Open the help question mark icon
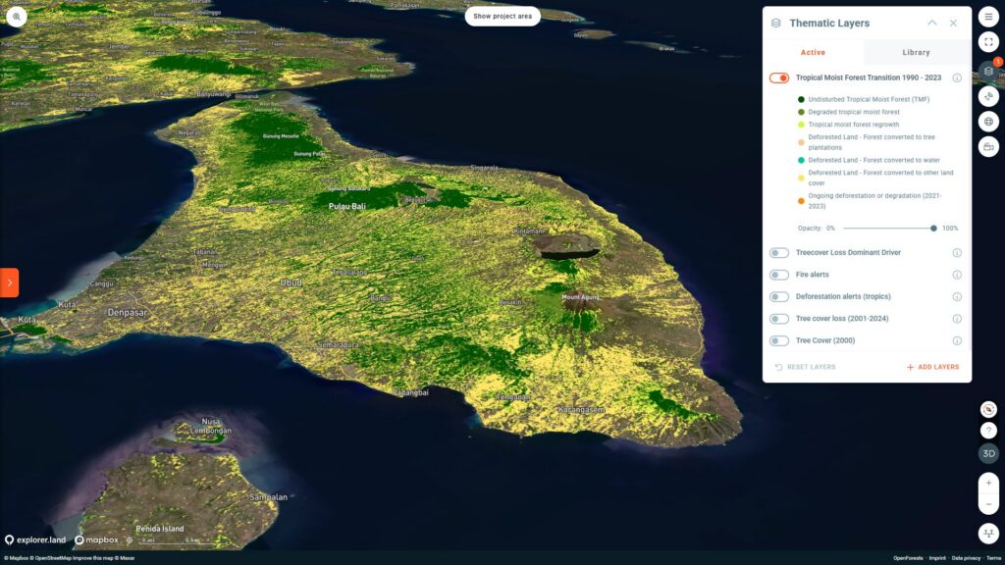1005x565 pixels. pyautogui.click(x=988, y=431)
